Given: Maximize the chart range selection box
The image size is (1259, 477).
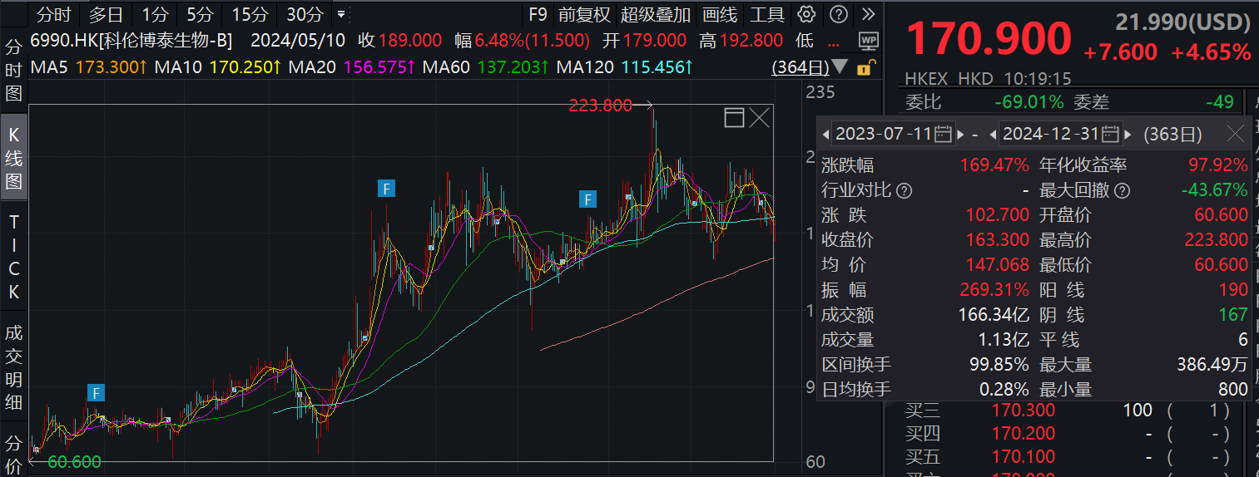Looking at the screenshot, I should pyautogui.click(x=734, y=118).
